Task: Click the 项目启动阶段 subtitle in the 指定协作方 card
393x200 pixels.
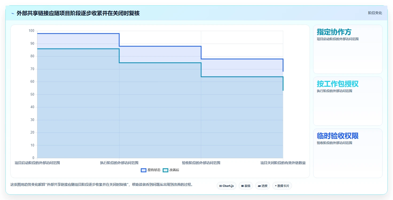Action: point(337,39)
